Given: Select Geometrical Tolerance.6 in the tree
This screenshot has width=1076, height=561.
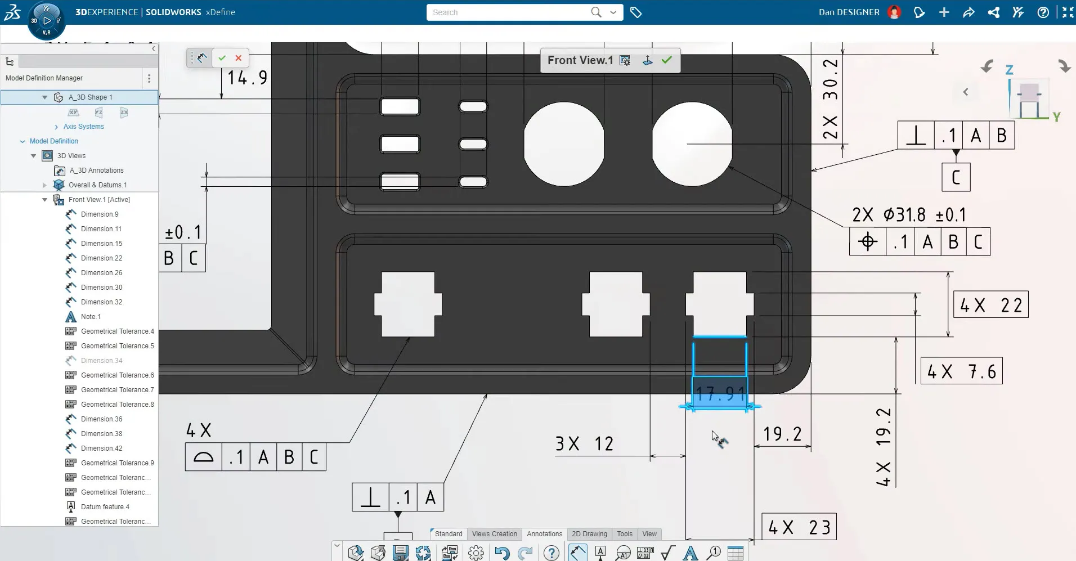Looking at the screenshot, I should (x=117, y=375).
